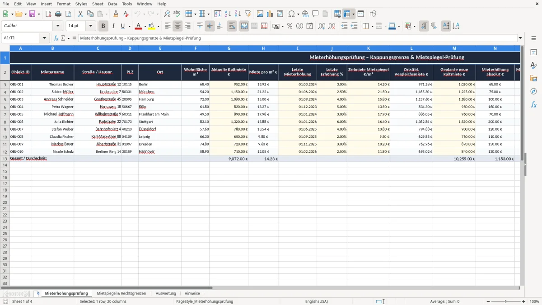The width and height of the screenshot is (542, 305).
Task: Open the underline style dropdown arrow
Action: tap(130, 26)
